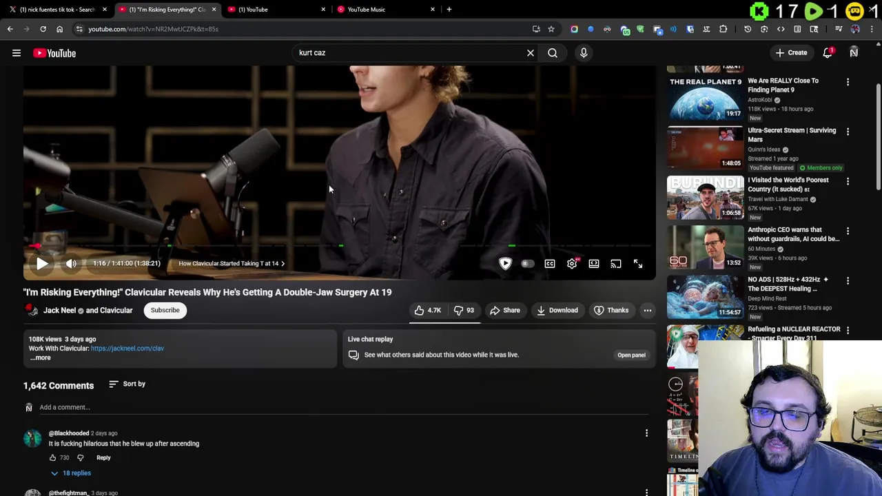
Task: Send Thanks to the creator
Action: pos(611,310)
